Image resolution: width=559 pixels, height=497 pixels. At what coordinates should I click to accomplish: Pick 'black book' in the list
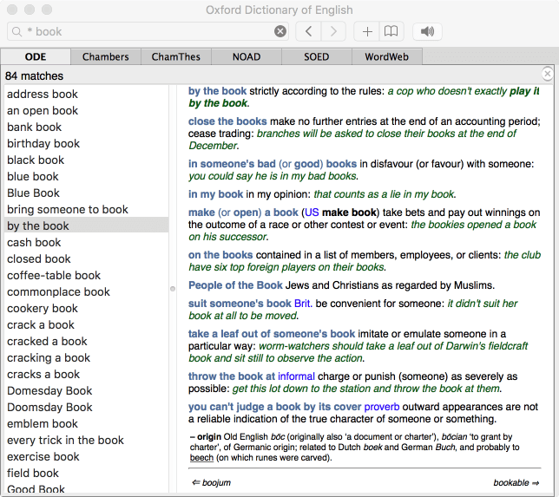(x=86, y=160)
